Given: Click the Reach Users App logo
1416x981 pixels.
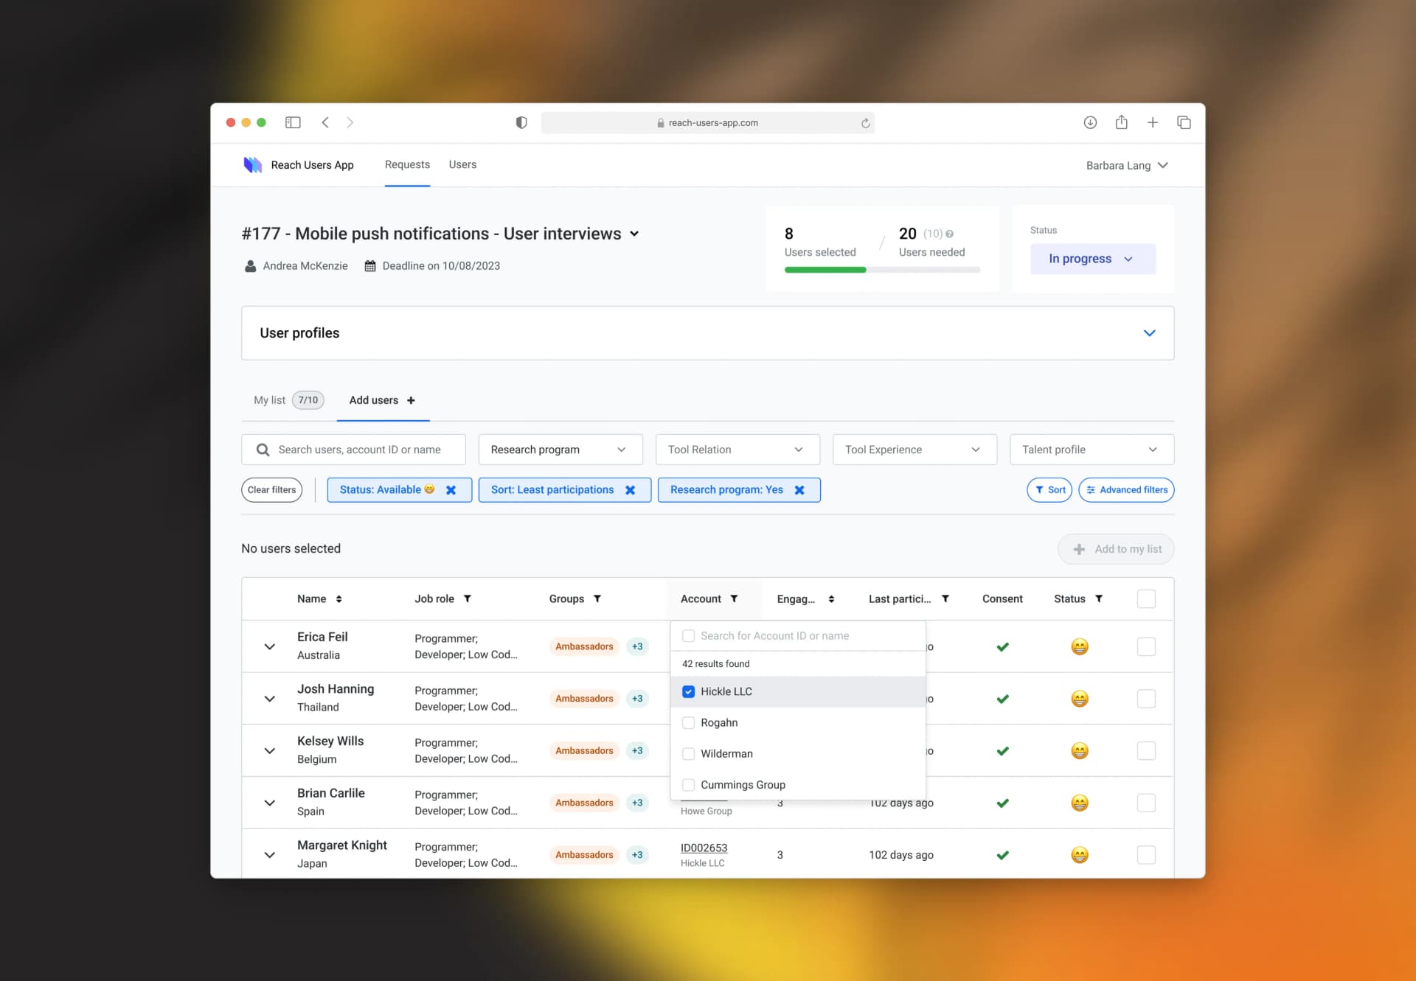Looking at the screenshot, I should point(253,164).
